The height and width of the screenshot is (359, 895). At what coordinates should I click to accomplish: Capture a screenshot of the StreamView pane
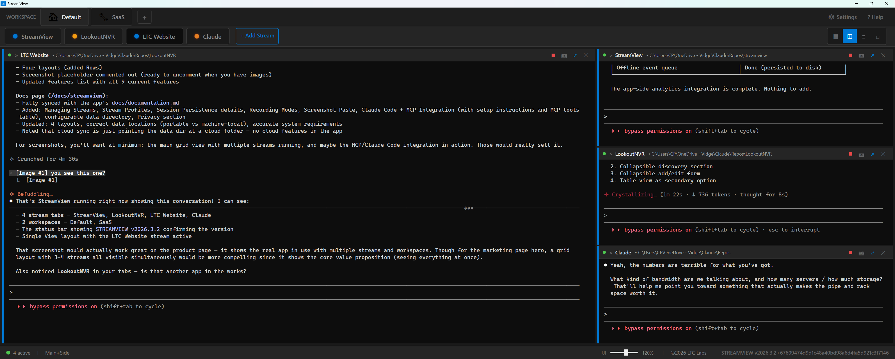[861, 56]
